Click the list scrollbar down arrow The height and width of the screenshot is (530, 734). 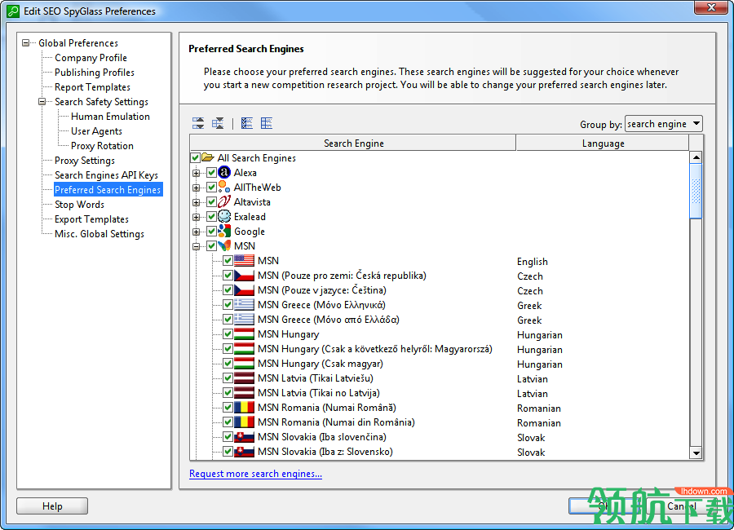[x=696, y=453]
